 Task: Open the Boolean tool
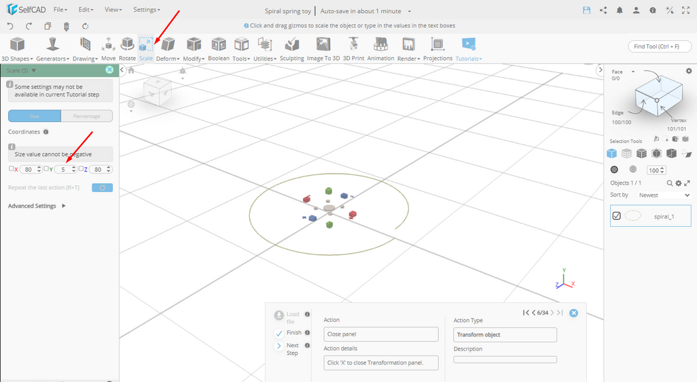[x=218, y=49]
